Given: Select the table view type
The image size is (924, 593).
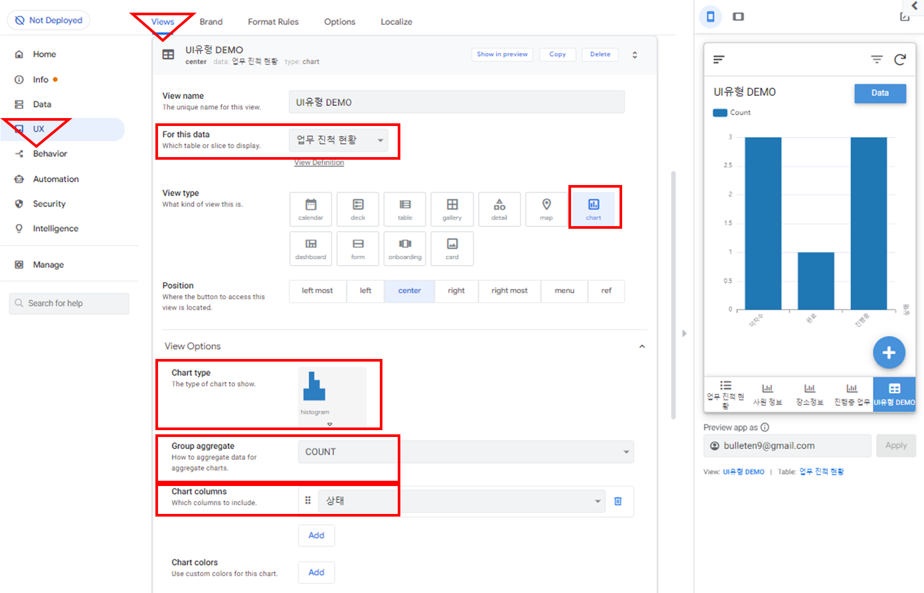Looking at the screenshot, I should click(405, 209).
